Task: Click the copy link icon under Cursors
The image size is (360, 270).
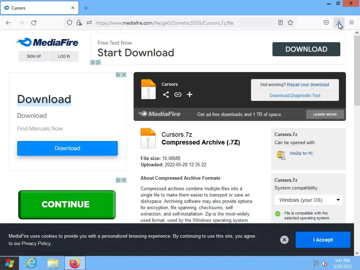Action: [x=178, y=94]
